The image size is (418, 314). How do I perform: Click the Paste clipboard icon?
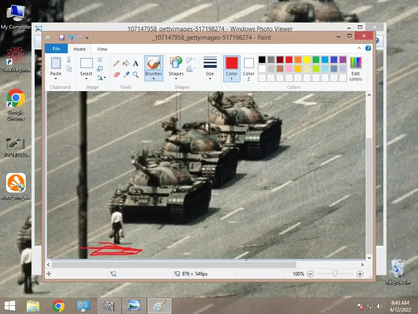(56, 63)
